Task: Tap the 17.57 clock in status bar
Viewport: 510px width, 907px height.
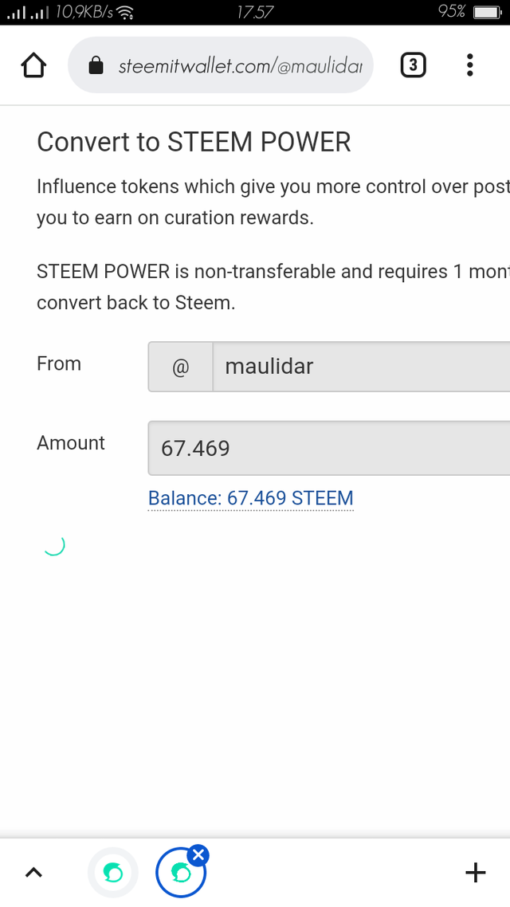Action: tap(255, 12)
